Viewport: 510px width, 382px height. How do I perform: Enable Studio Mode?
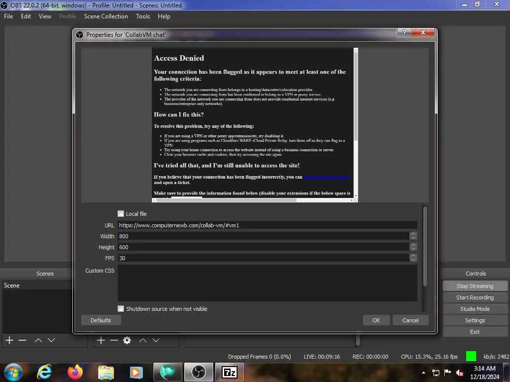[475, 309]
